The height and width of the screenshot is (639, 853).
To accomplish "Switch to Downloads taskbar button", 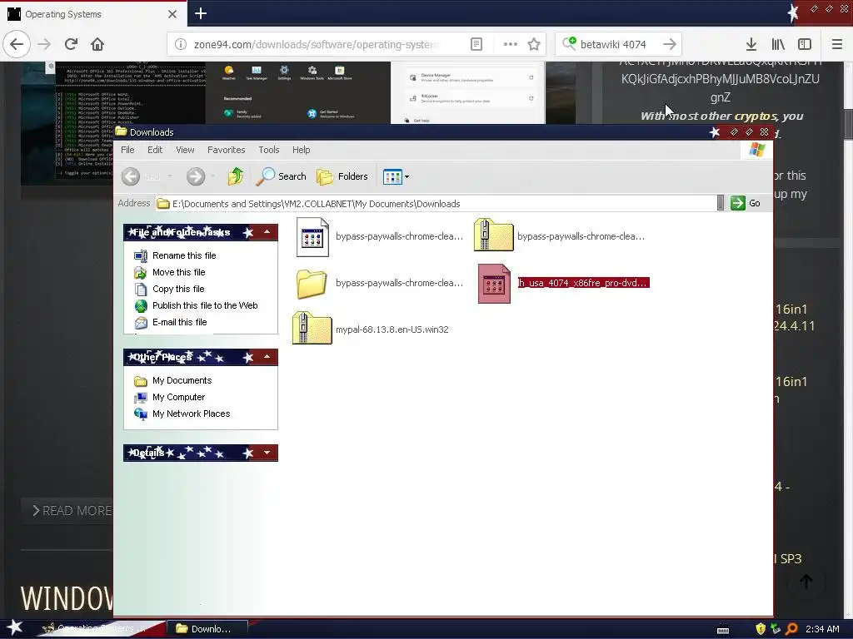I will tap(207, 629).
